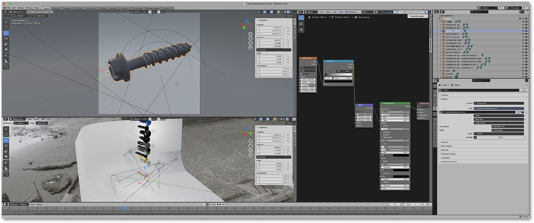Open the Options button in top viewport
534x223 pixels.
pyautogui.click(x=289, y=16)
